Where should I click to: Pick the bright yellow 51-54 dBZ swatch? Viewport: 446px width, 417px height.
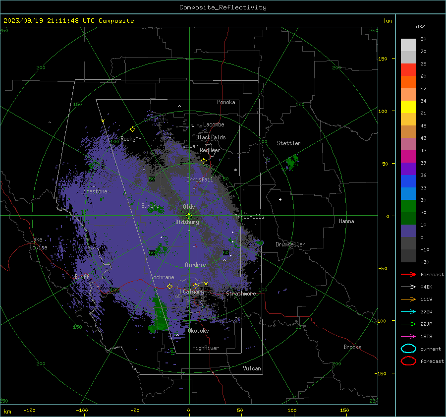408,107
